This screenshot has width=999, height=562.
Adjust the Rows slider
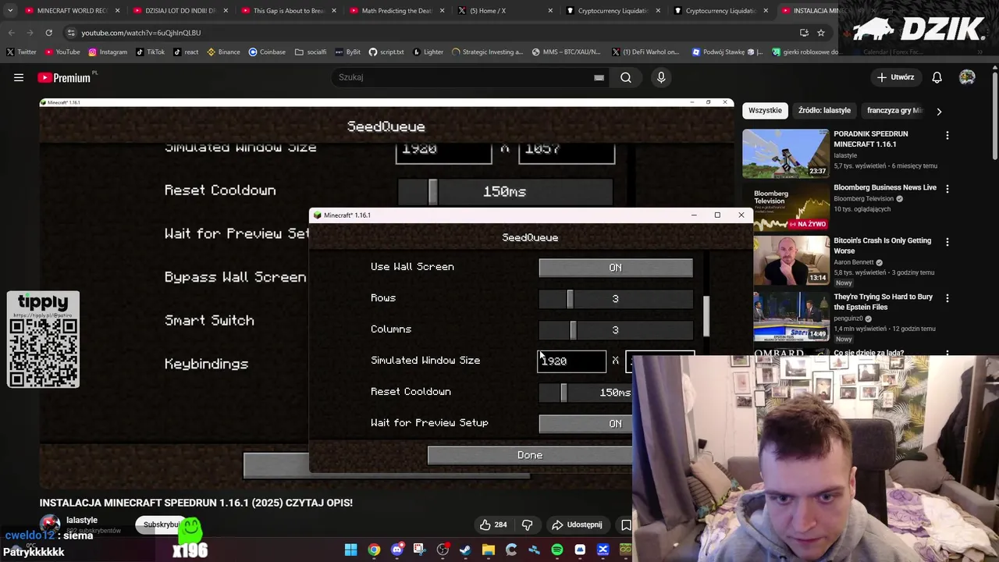coord(615,299)
